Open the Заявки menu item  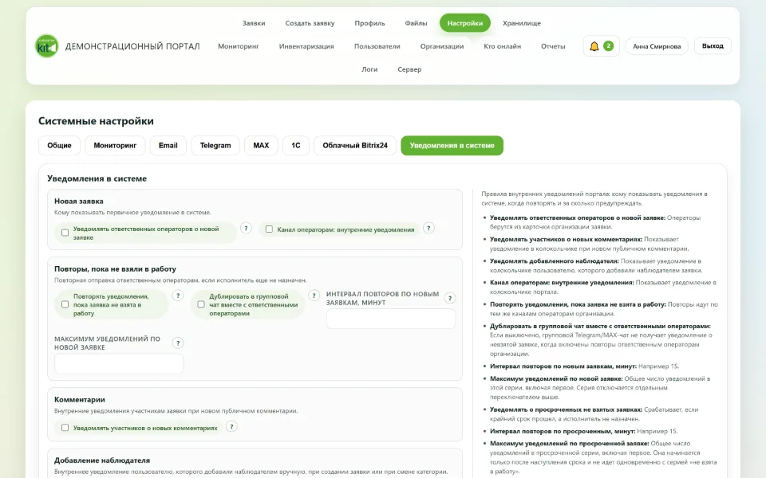(254, 23)
